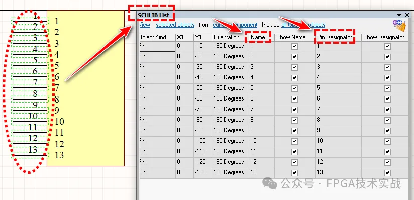This screenshot has height=200, width=414.
Task: Click the Orientation cell in the Y1 -70 row
Action: [230, 110]
